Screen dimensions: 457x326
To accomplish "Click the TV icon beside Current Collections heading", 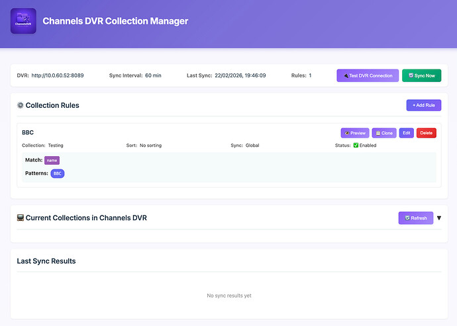I will [20, 218].
